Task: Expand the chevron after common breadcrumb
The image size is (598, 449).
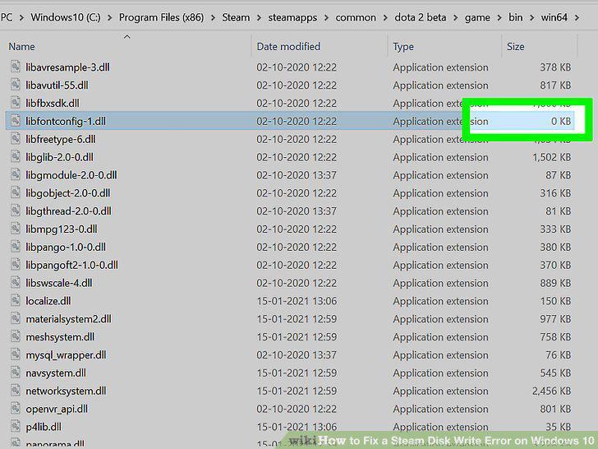Action: click(x=385, y=17)
